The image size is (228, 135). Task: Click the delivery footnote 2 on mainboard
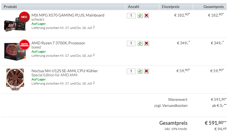click(x=94, y=27)
